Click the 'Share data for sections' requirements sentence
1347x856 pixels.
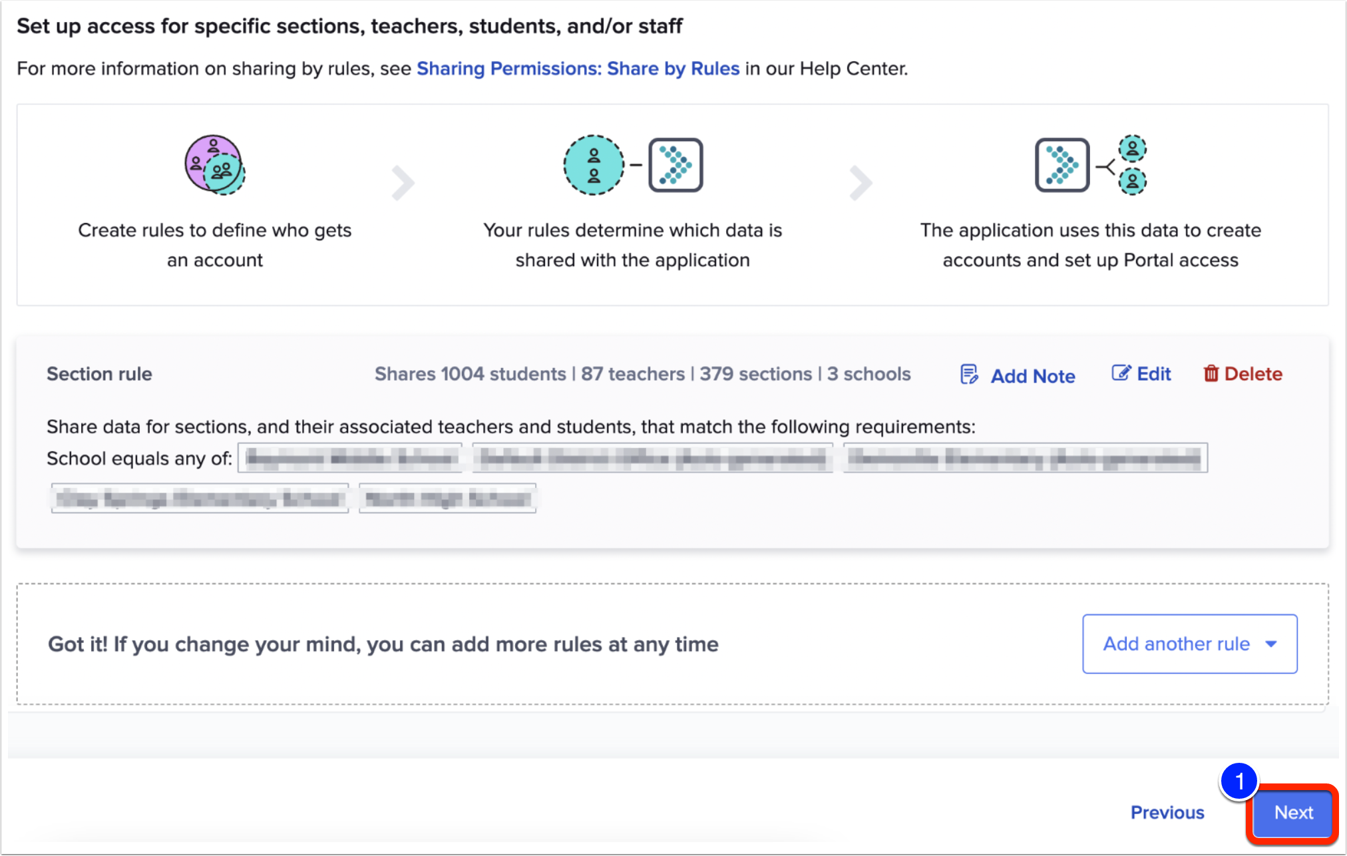(x=510, y=427)
